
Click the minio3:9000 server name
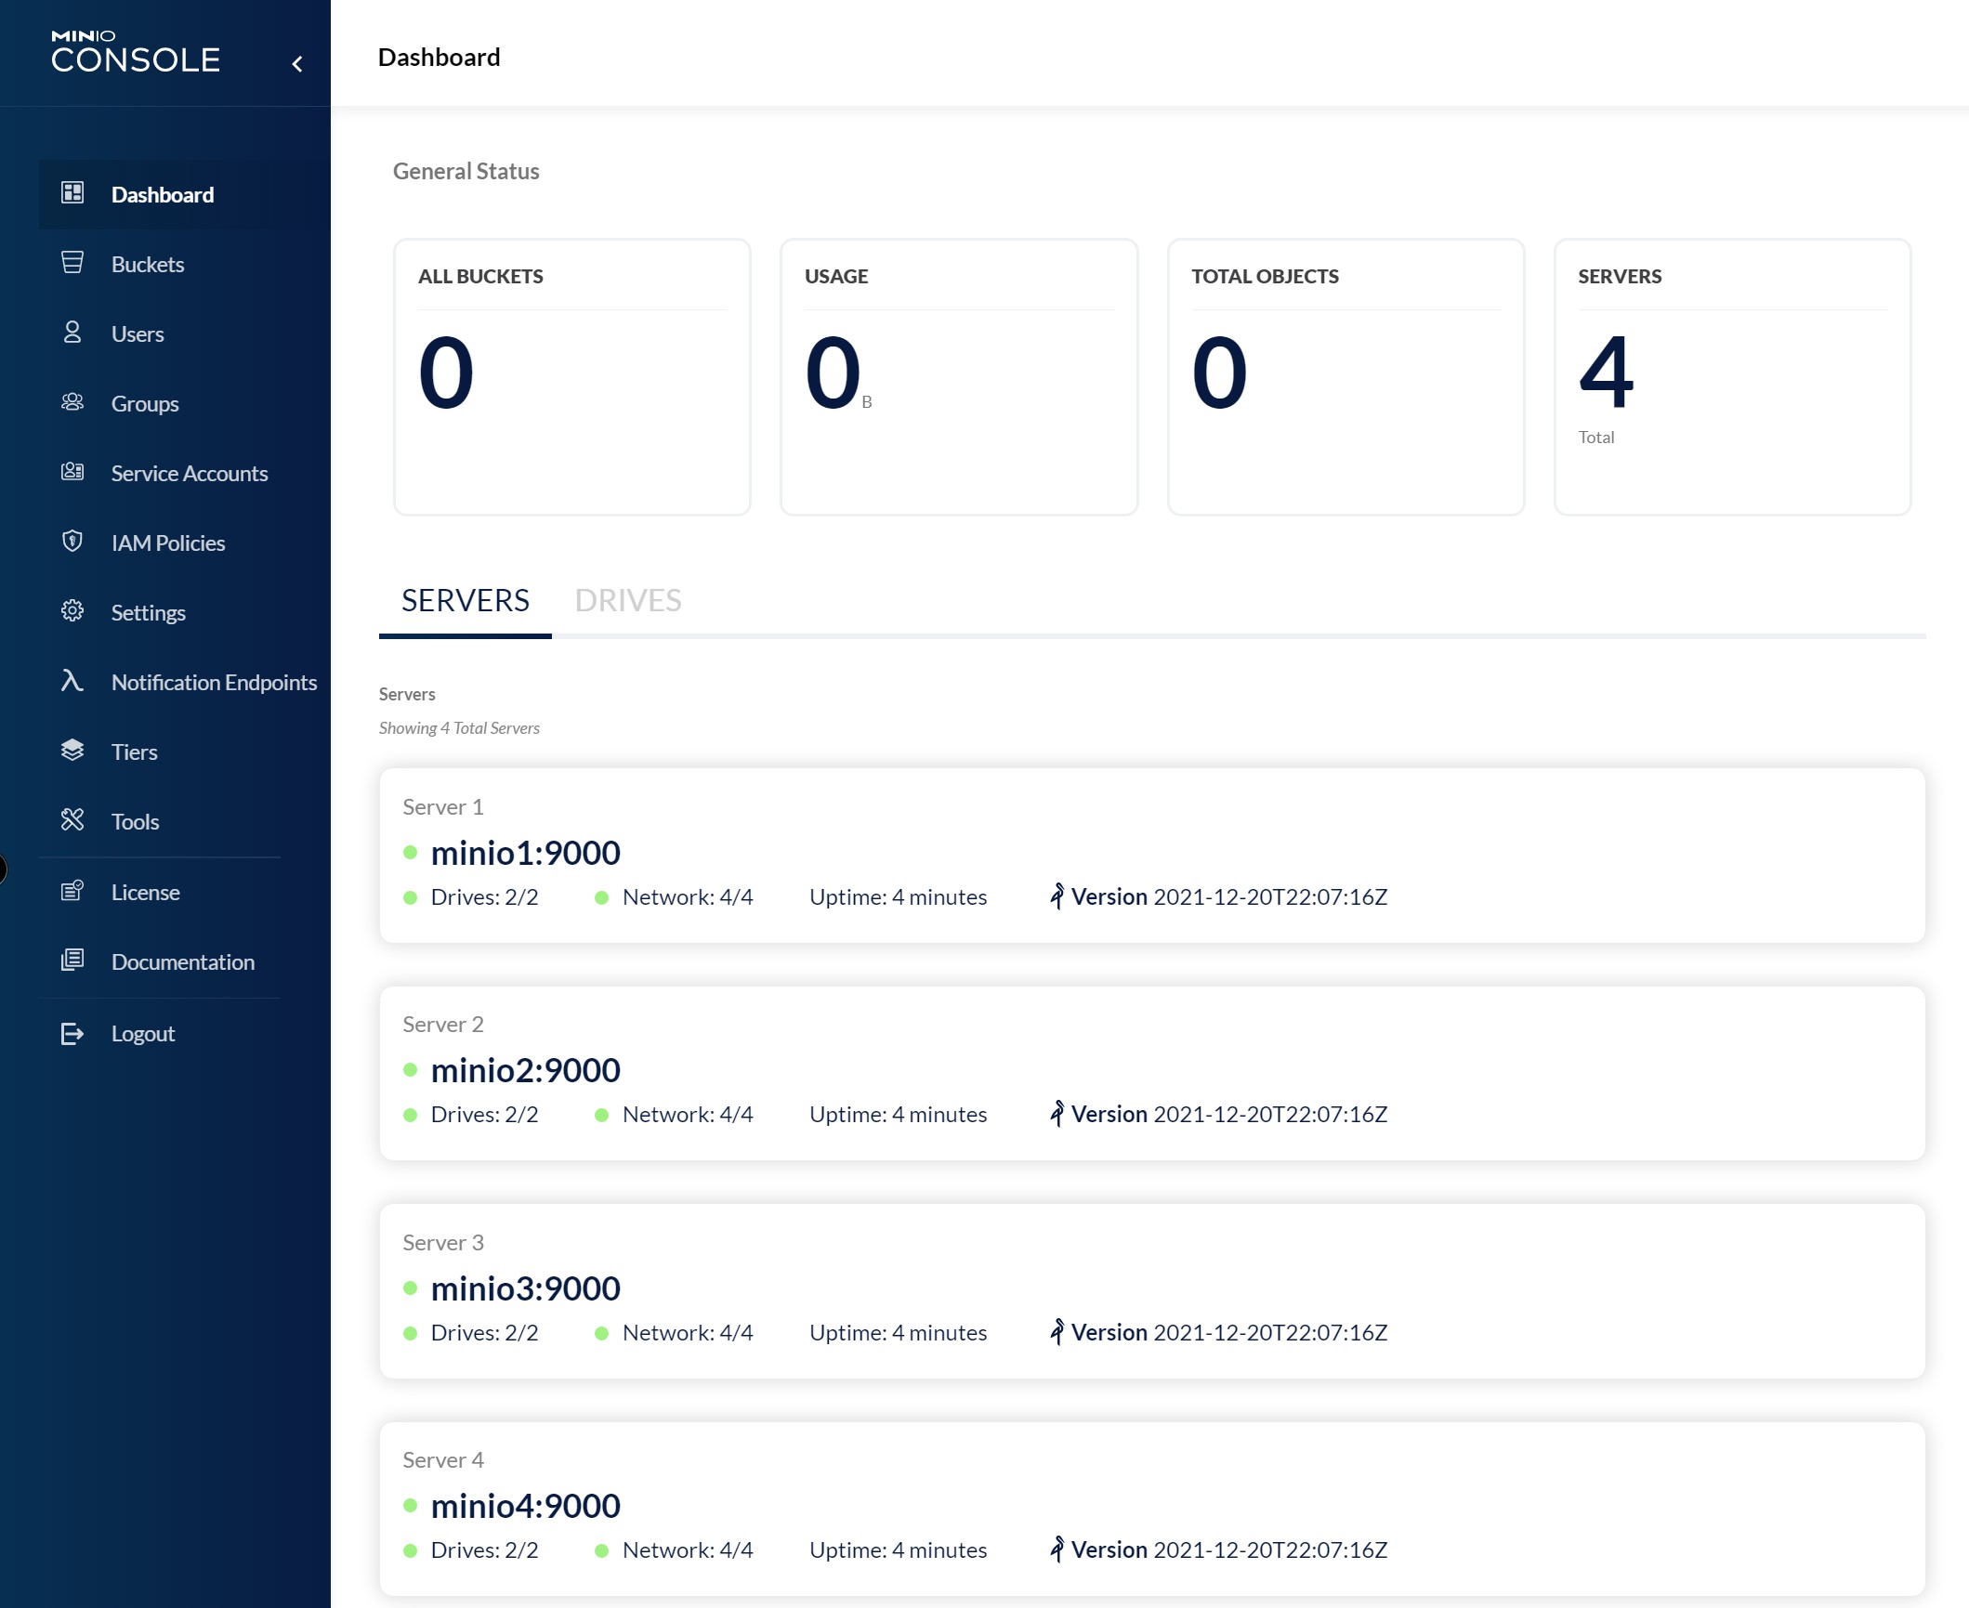pyautogui.click(x=526, y=1288)
